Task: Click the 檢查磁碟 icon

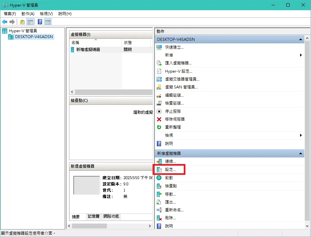Action: pyautogui.click(x=159, y=103)
